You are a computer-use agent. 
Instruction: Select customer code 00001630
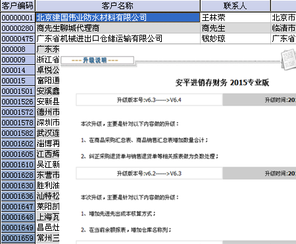pyautogui.click(x=18, y=186)
